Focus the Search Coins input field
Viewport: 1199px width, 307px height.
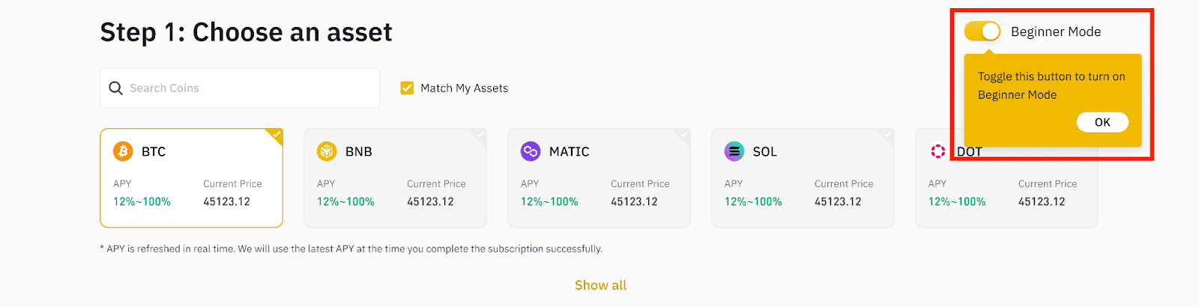pyautogui.click(x=240, y=88)
